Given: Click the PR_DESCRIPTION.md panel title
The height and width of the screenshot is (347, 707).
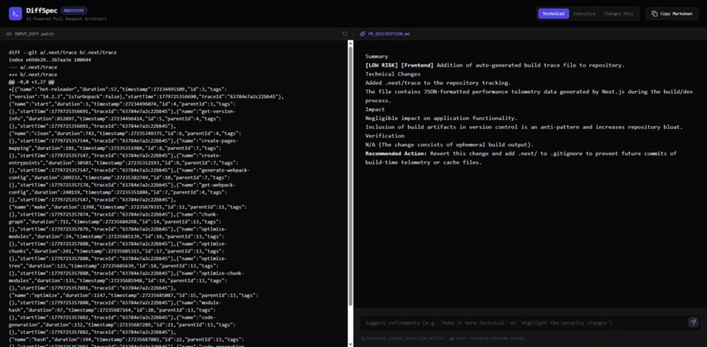Looking at the screenshot, I should [389, 34].
